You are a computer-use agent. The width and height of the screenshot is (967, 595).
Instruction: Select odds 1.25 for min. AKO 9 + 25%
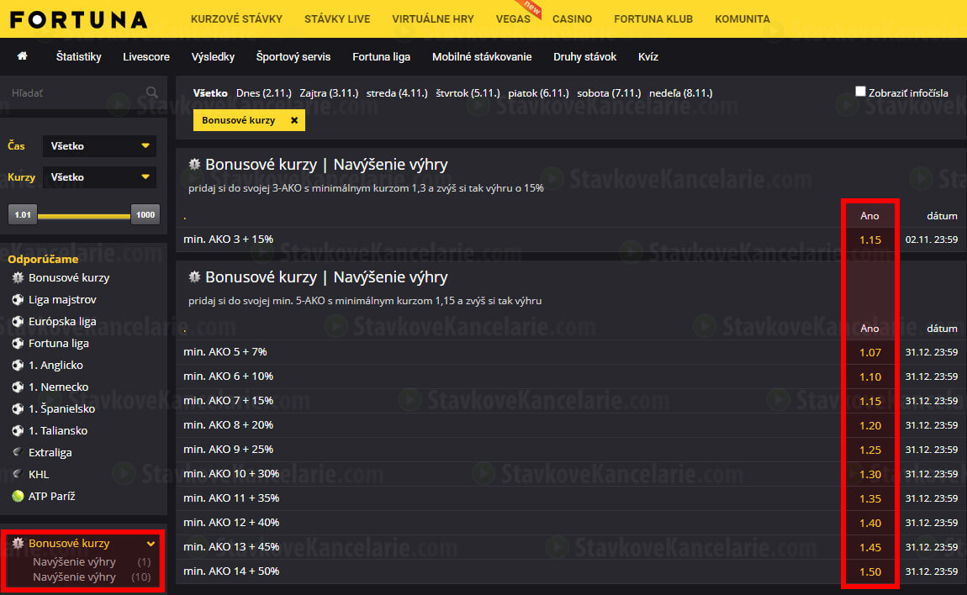click(x=870, y=450)
